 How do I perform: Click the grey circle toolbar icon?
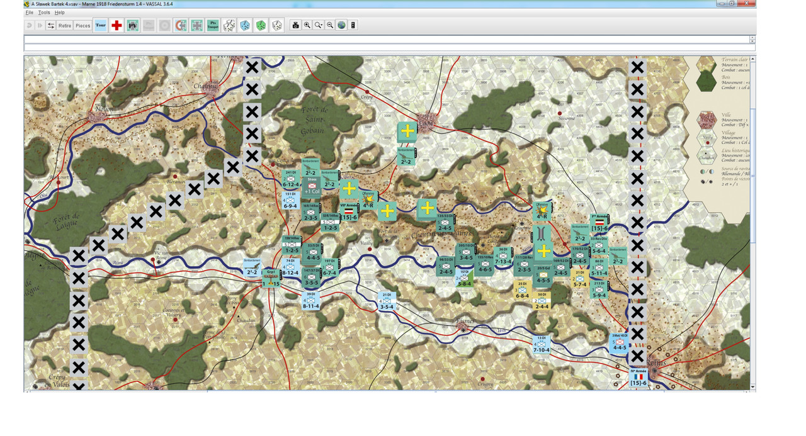[164, 25]
